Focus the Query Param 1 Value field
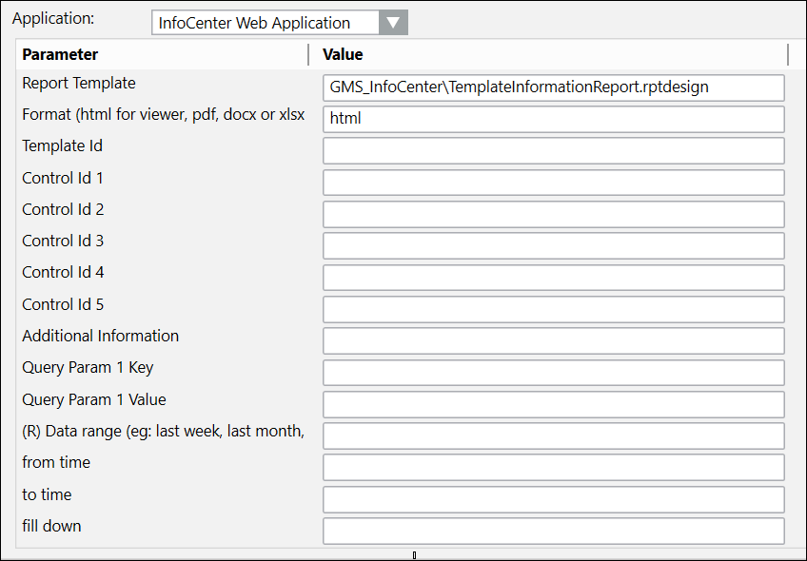Screen dimensions: 807x561 (553, 404)
